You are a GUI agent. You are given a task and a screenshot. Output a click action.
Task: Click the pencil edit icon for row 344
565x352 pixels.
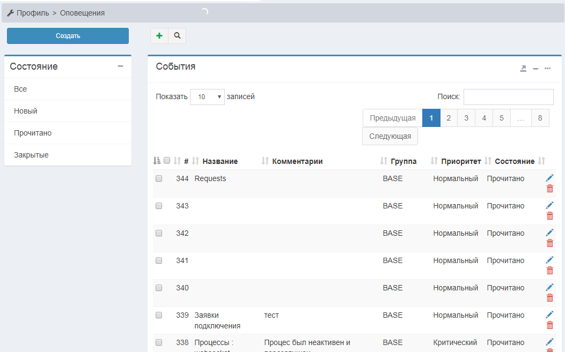point(549,178)
